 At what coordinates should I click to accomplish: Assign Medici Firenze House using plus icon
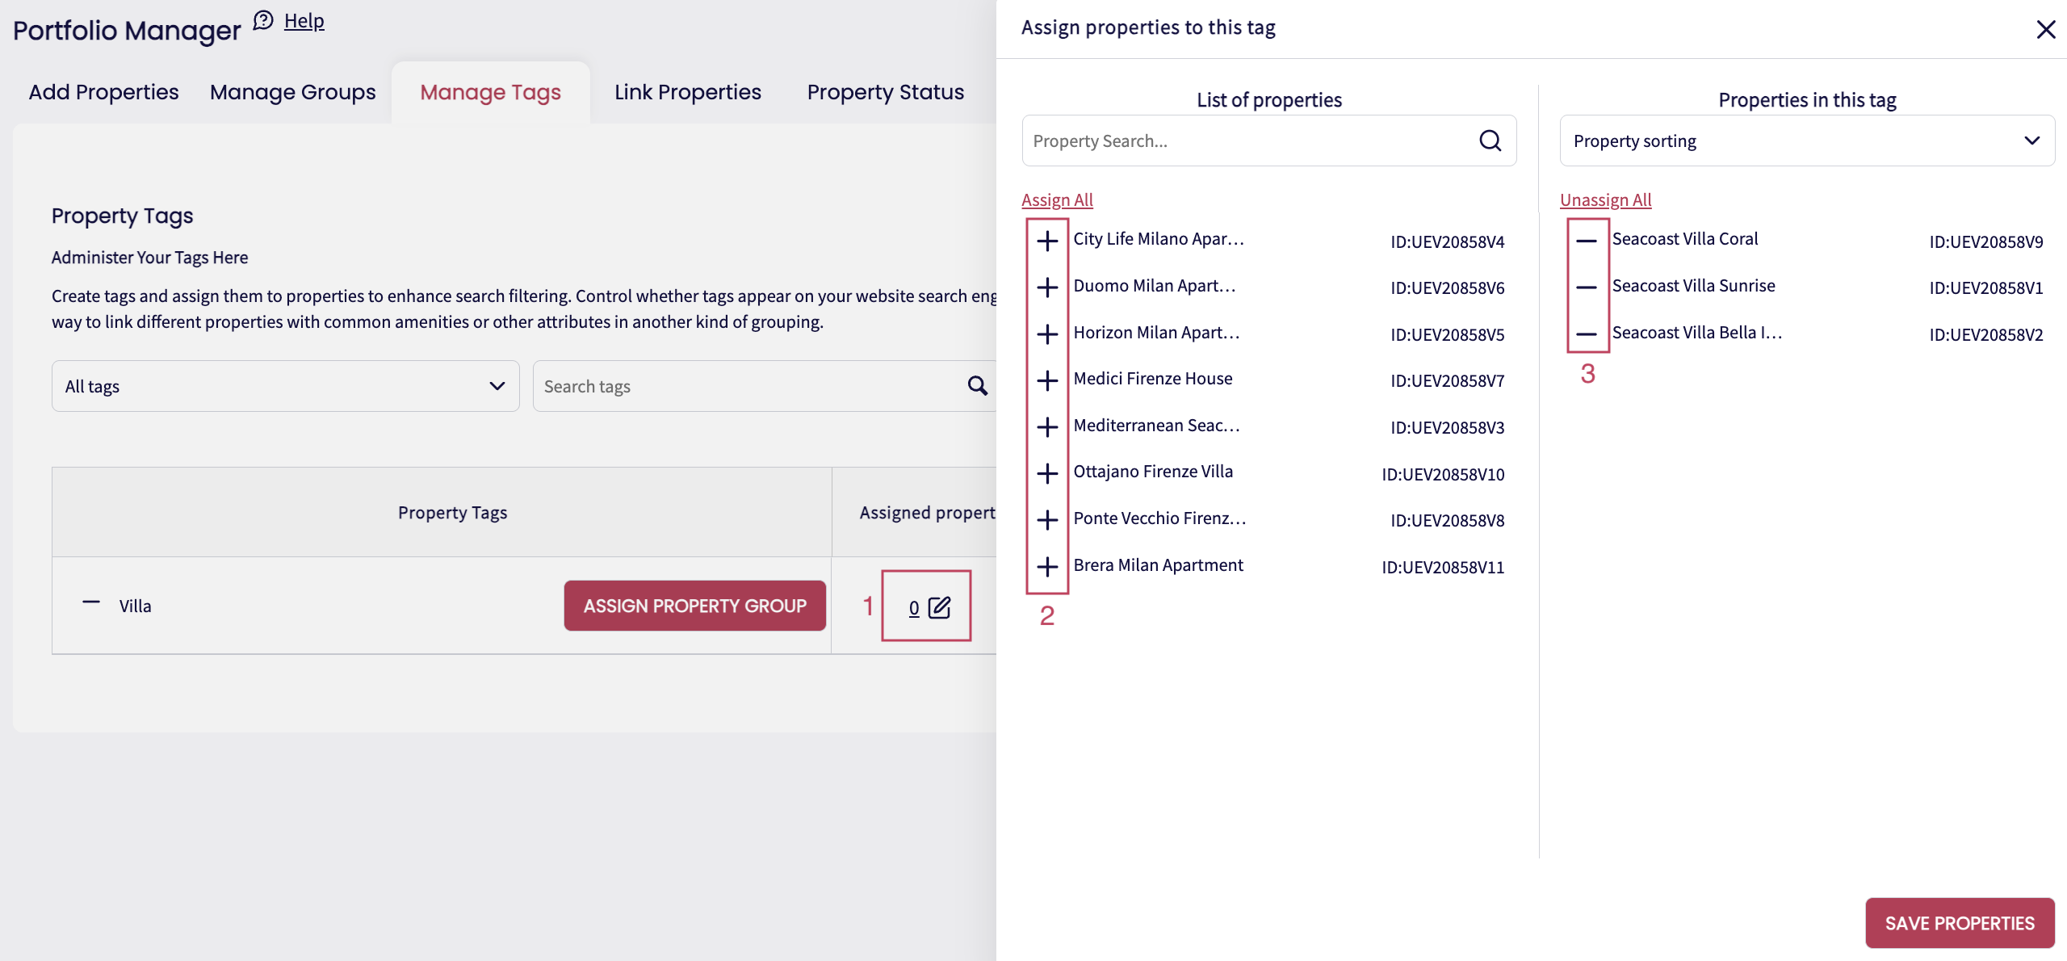coord(1047,380)
